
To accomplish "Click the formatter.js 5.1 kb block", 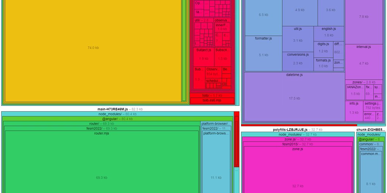I will click(x=263, y=53).
